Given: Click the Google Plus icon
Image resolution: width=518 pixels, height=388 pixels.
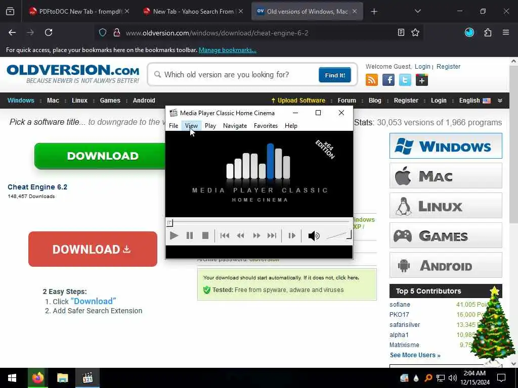Looking at the screenshot, I should point(422,80).
